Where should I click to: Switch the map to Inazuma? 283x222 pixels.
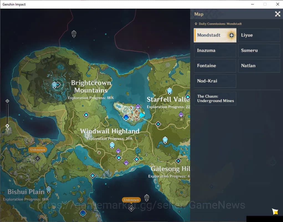[x=215, y=51]
